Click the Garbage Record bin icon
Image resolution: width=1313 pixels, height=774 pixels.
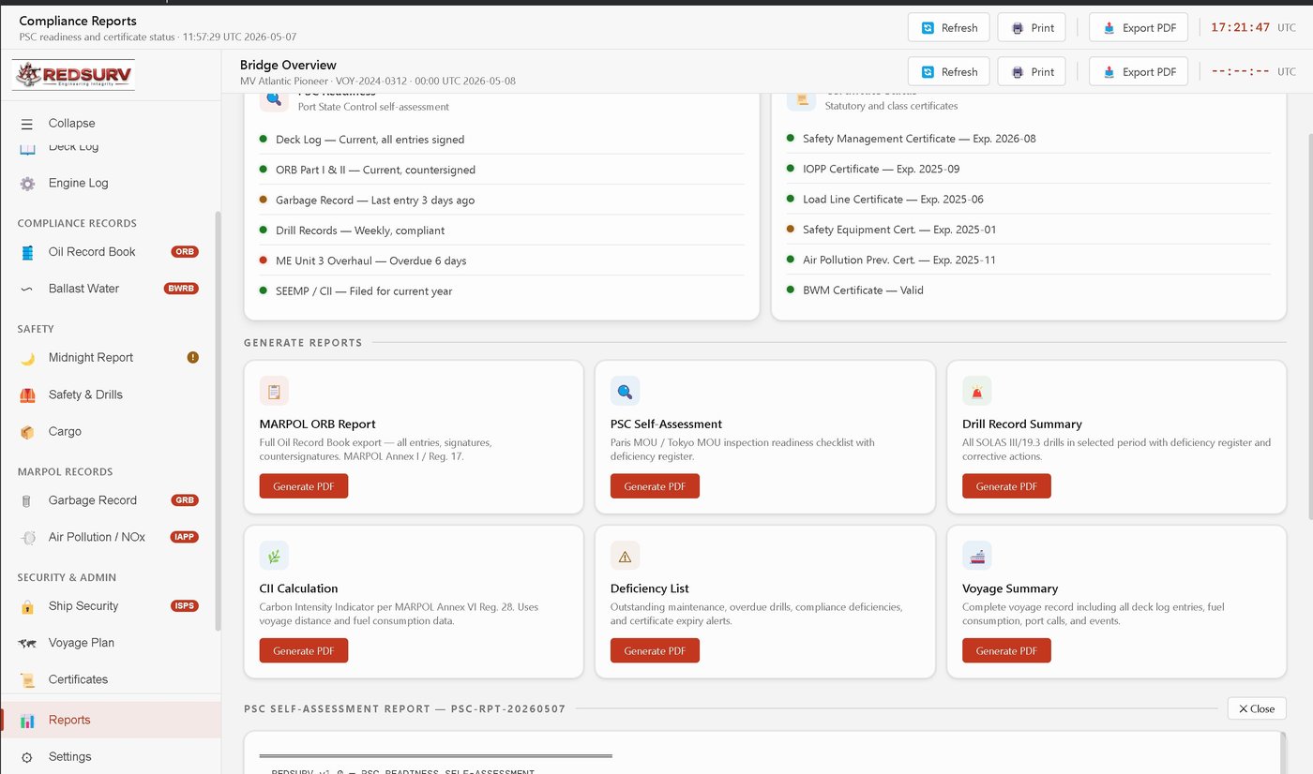(x=28, y=501)
